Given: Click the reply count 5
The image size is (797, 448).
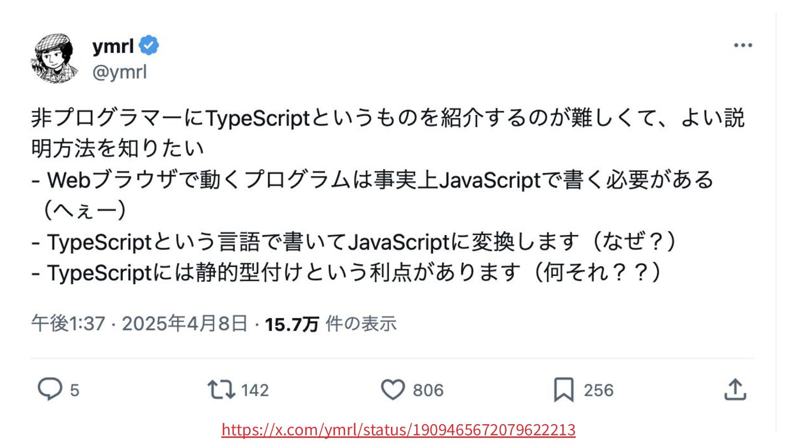Looking at the screenshot, I should pyautogui.click(x=74, y=390).
